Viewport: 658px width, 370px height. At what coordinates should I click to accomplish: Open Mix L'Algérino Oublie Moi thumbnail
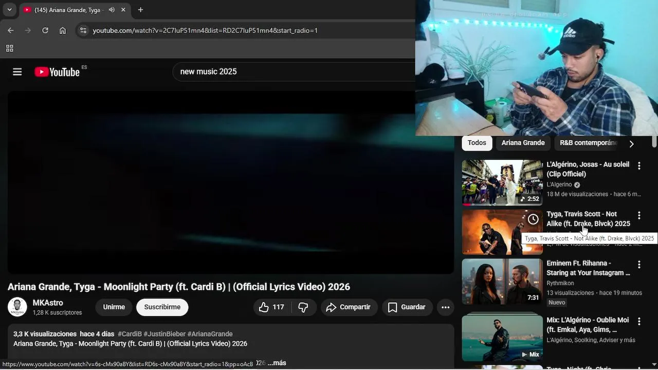(502, 338)
